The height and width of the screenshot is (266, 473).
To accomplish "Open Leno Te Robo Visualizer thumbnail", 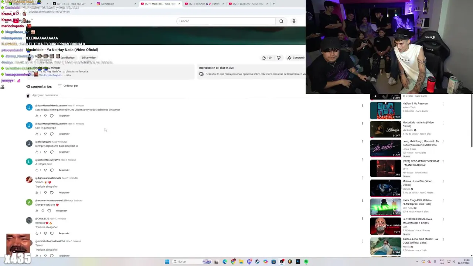I will pyautogui.click(x=385, y=149).
